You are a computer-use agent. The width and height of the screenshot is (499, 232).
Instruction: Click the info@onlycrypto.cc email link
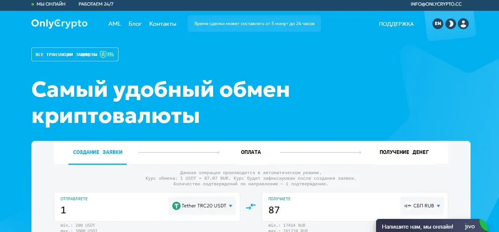436,4
